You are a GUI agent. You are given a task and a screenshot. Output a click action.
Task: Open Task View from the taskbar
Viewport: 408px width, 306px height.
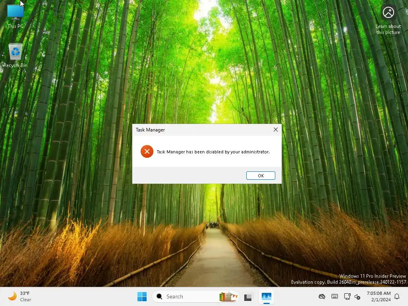point(248,296)
